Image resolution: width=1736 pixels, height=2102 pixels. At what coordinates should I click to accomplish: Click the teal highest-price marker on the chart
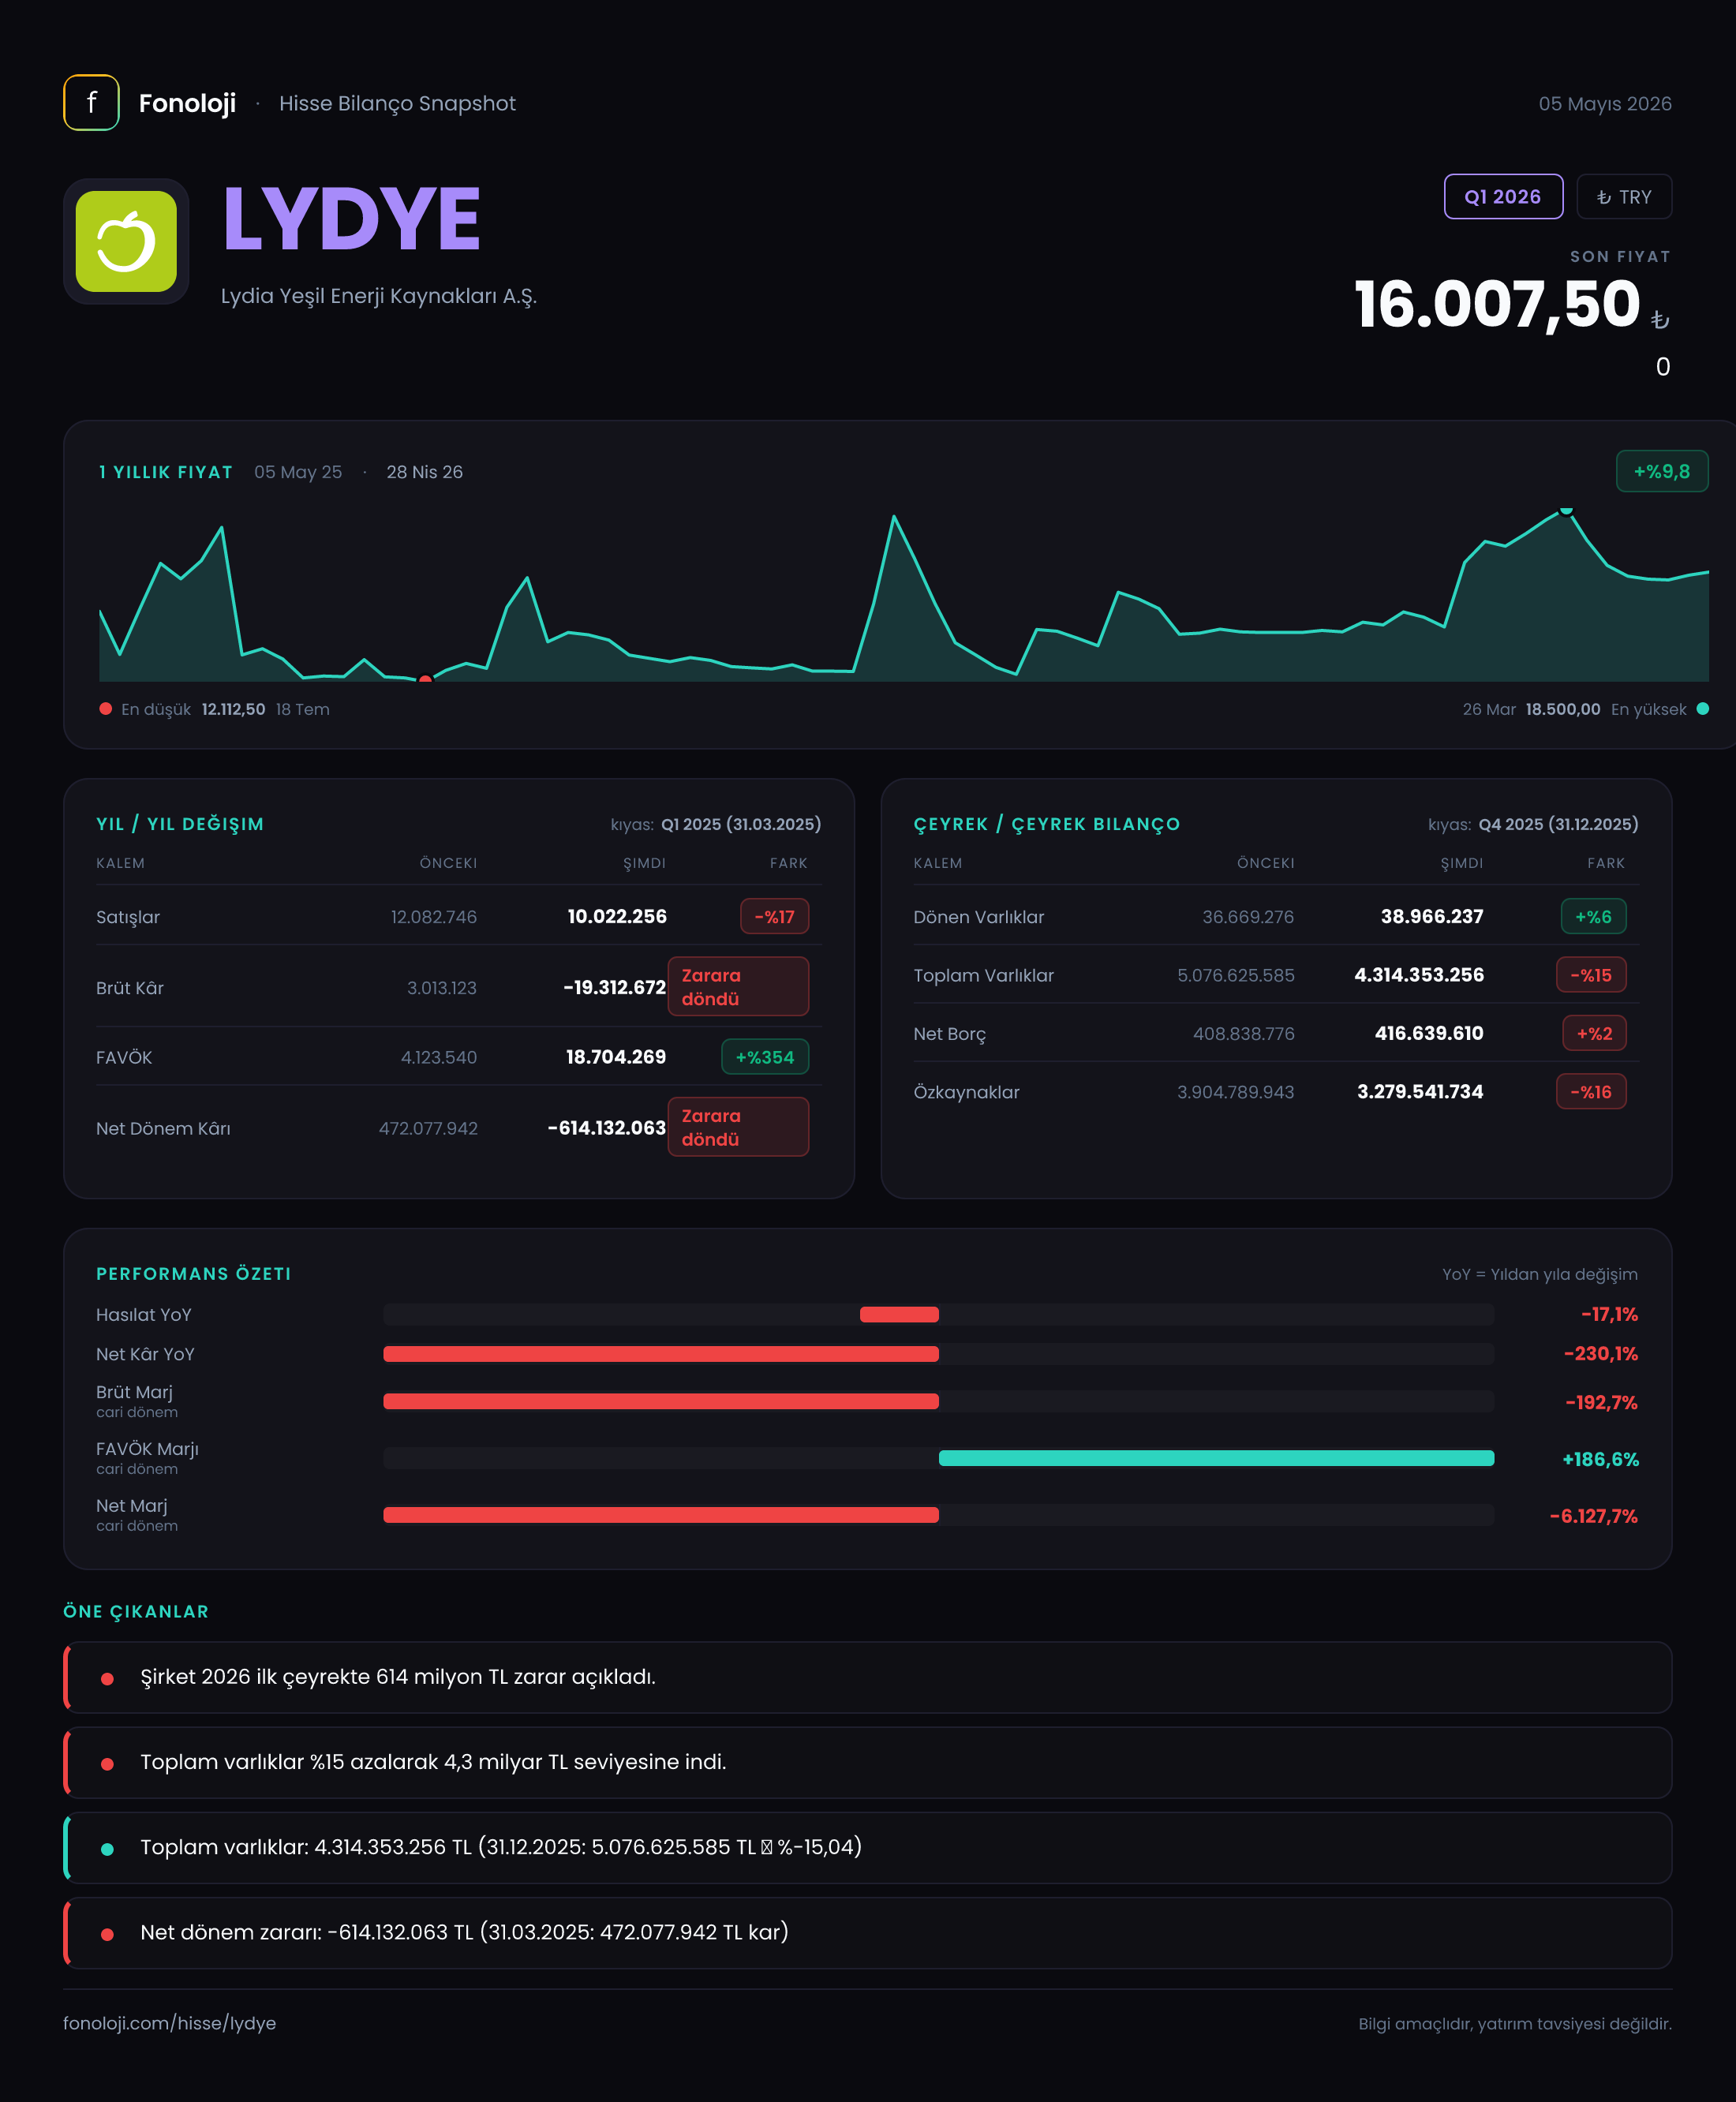(x=1567, y=510)
